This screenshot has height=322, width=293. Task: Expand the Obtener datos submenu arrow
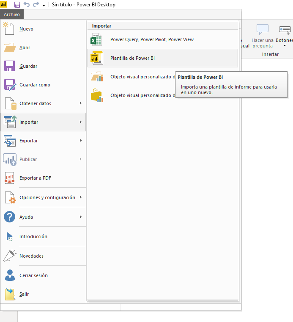coord(81,103)
